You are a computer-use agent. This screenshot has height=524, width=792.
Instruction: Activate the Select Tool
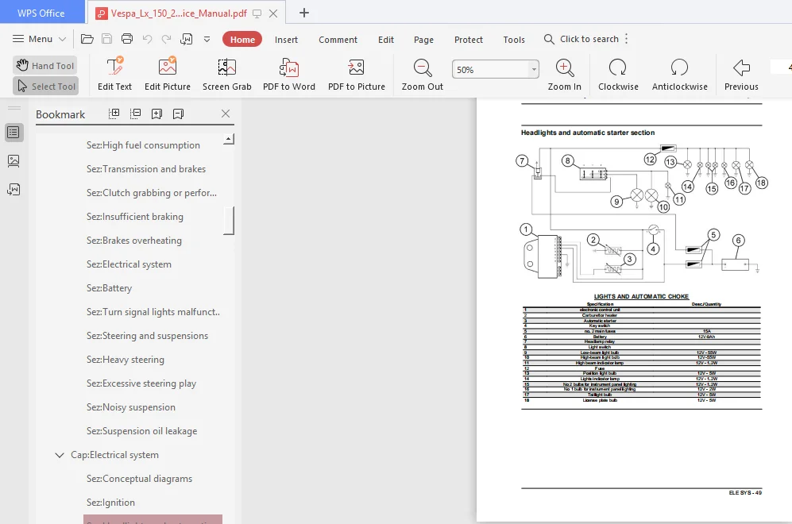tap(45, 87)
